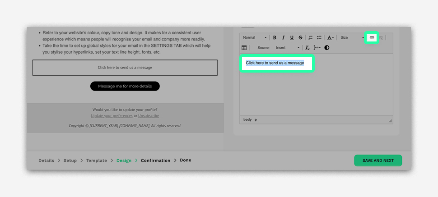Viewport: 438px width, 197px height.
Task: Click the editor resize handle corner
Action: [390, 121]
